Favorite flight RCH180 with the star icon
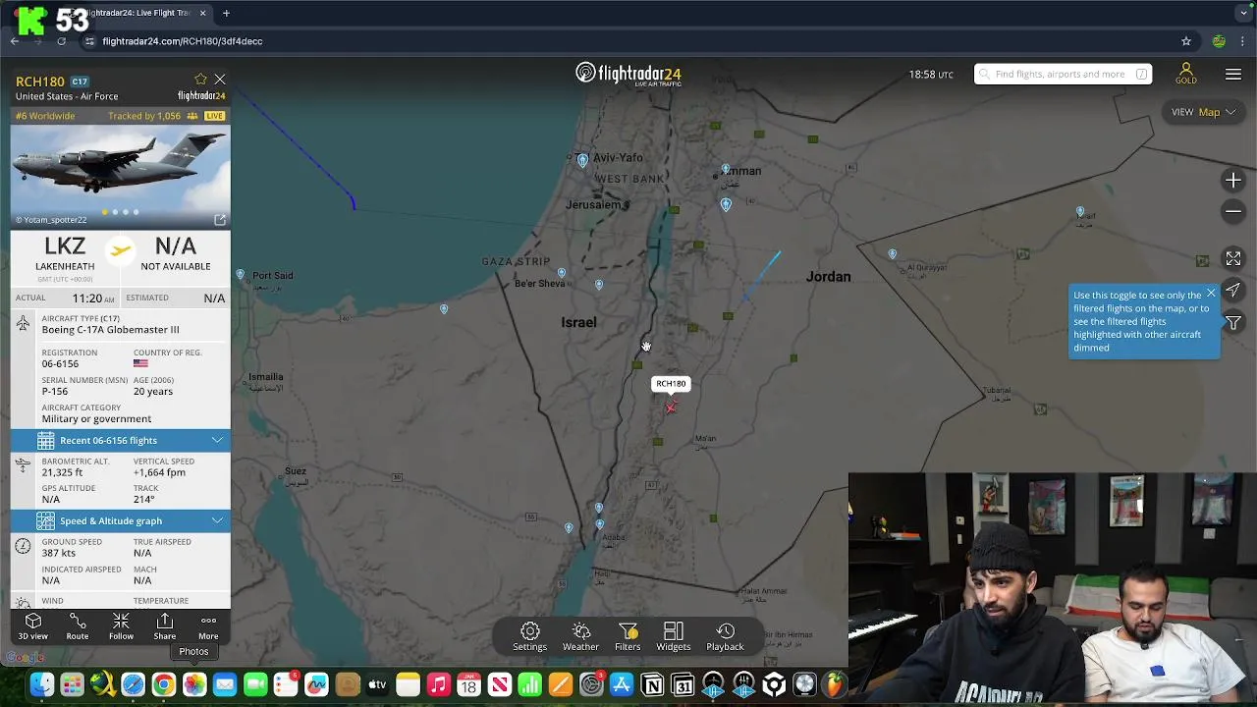 tap(200, 80)
